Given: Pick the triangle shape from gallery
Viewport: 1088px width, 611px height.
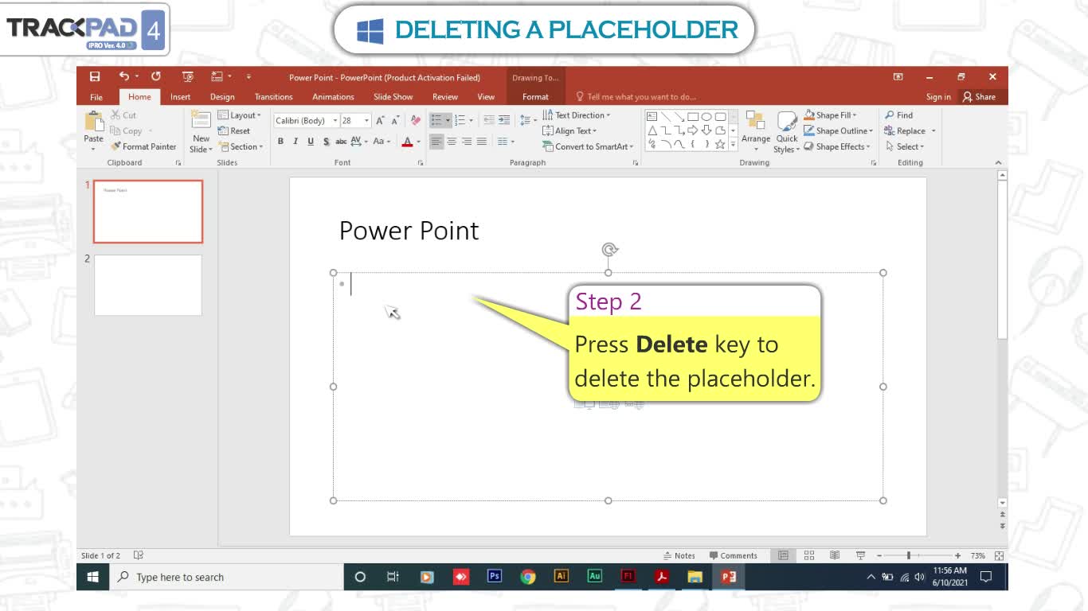Looking at the screenshot, I should 652,130.
